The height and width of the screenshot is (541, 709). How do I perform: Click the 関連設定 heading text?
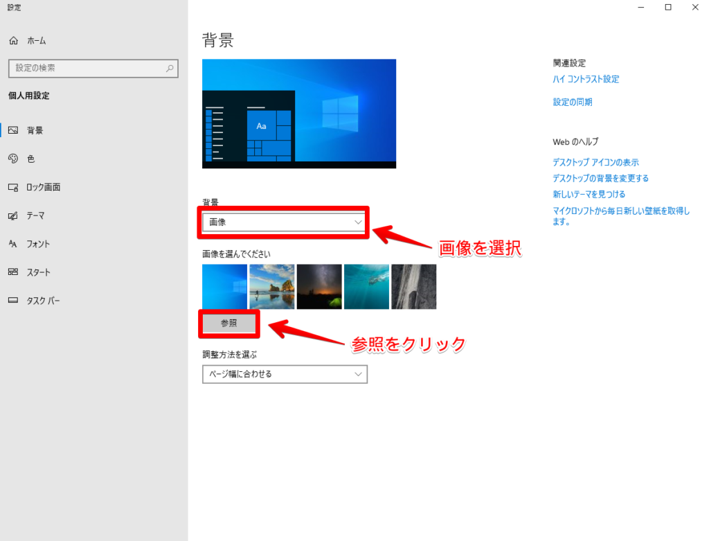click(x=569, y=63)
